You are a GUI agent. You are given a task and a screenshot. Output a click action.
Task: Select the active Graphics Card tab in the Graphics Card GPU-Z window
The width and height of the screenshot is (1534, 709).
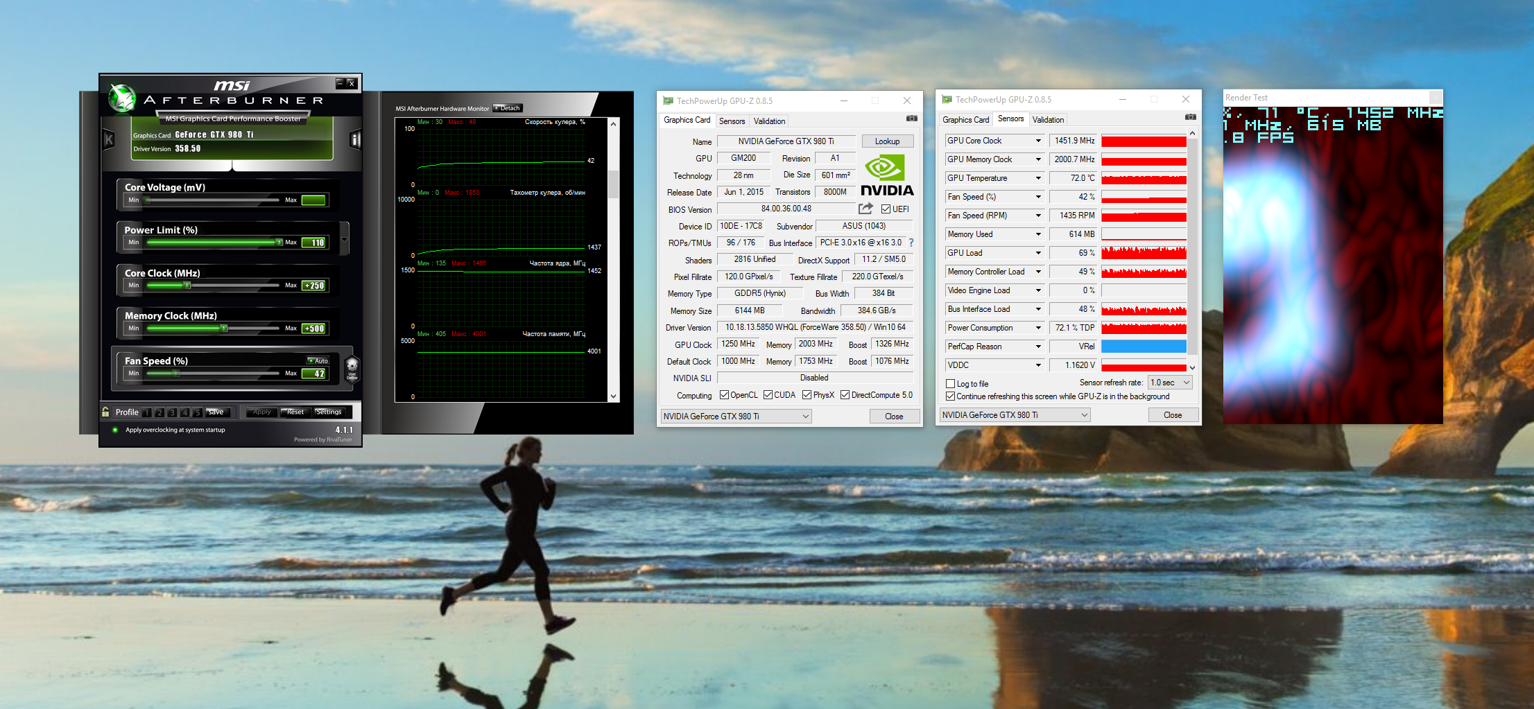(x=687, y=120)
